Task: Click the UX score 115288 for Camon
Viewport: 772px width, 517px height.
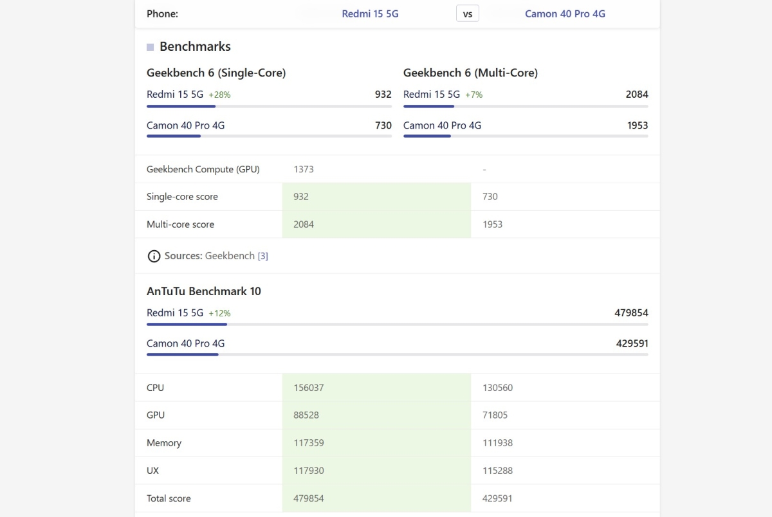Action: (497, 471)
